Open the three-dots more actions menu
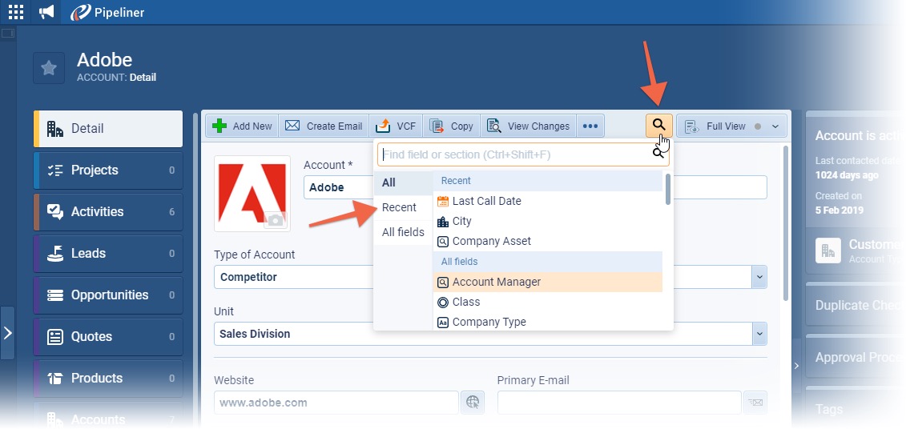 click(590, 126)
